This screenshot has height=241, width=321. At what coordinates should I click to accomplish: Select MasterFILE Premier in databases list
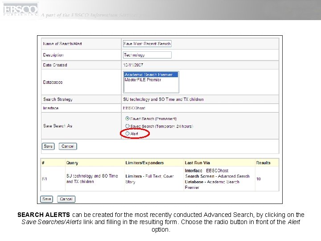[143, 80]
